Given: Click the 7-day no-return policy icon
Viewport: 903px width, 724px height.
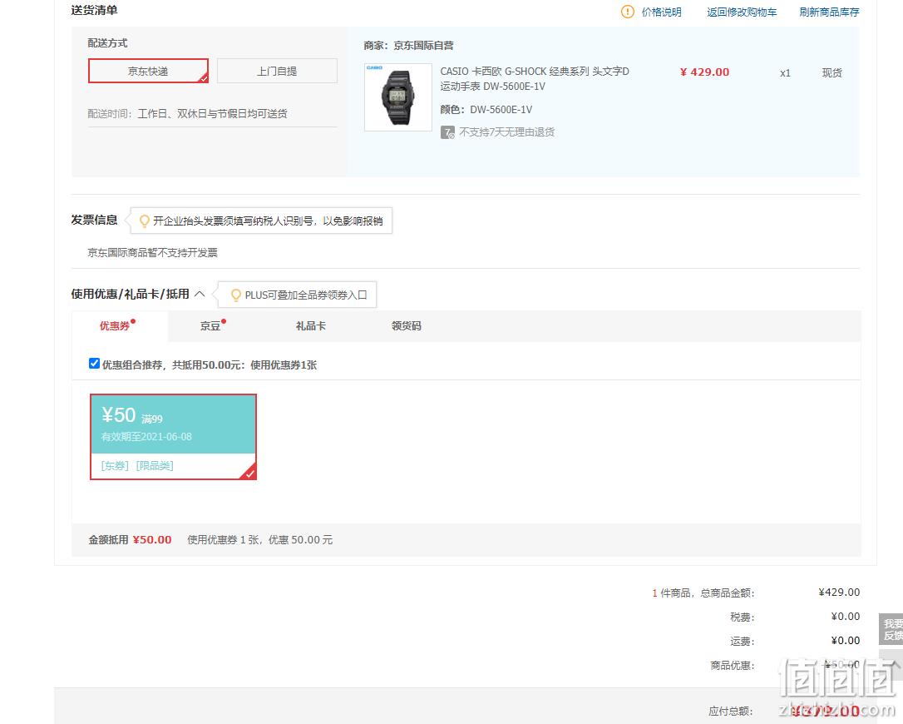Looking at the screenshot, I should pos(447,132).
